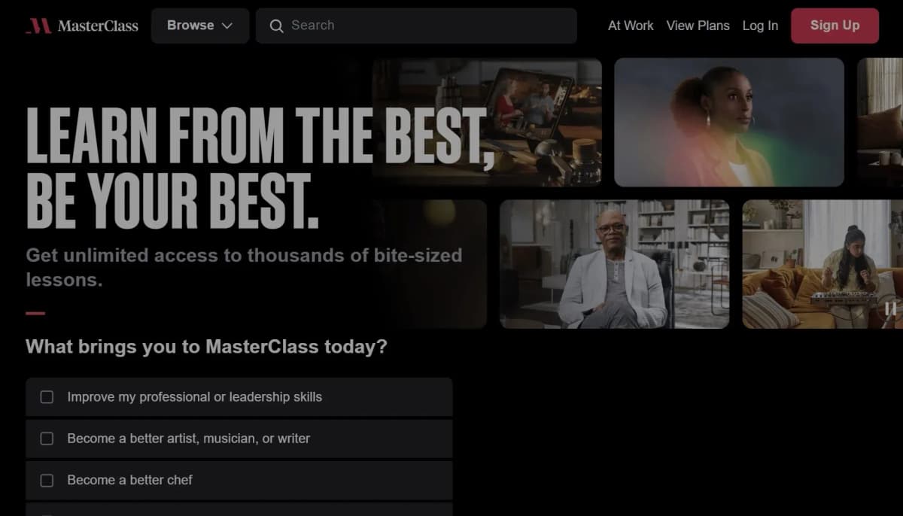Focus the Search input field
This screenshot has width=903, height=516.
pos(416,26)
